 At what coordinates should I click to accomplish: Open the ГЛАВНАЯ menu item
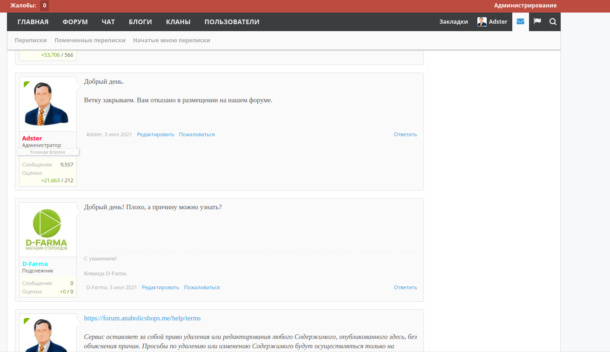coord(33,22)
